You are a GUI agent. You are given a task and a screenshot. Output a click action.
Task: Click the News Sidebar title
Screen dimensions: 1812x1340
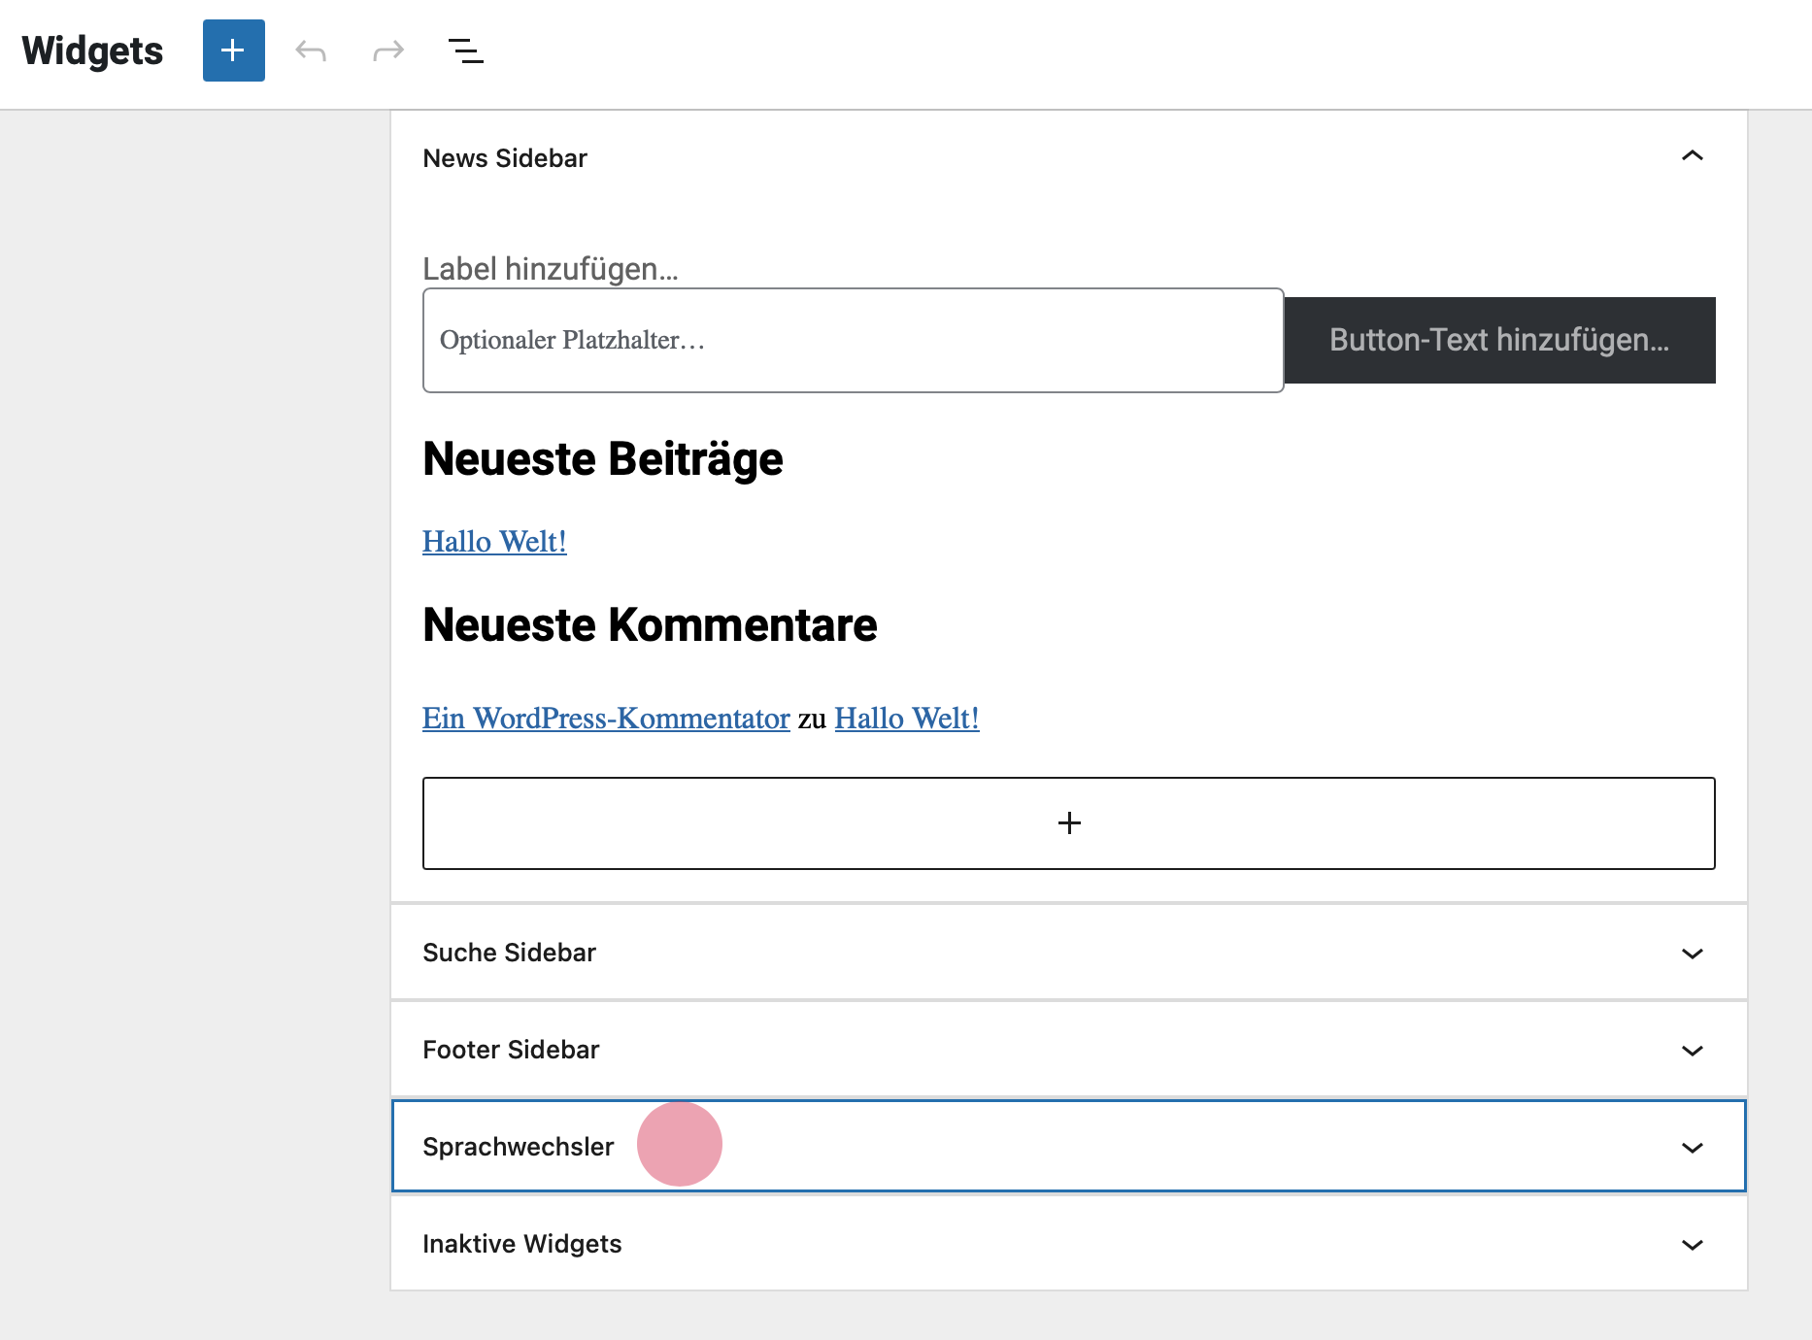click(x=505, y=158)
